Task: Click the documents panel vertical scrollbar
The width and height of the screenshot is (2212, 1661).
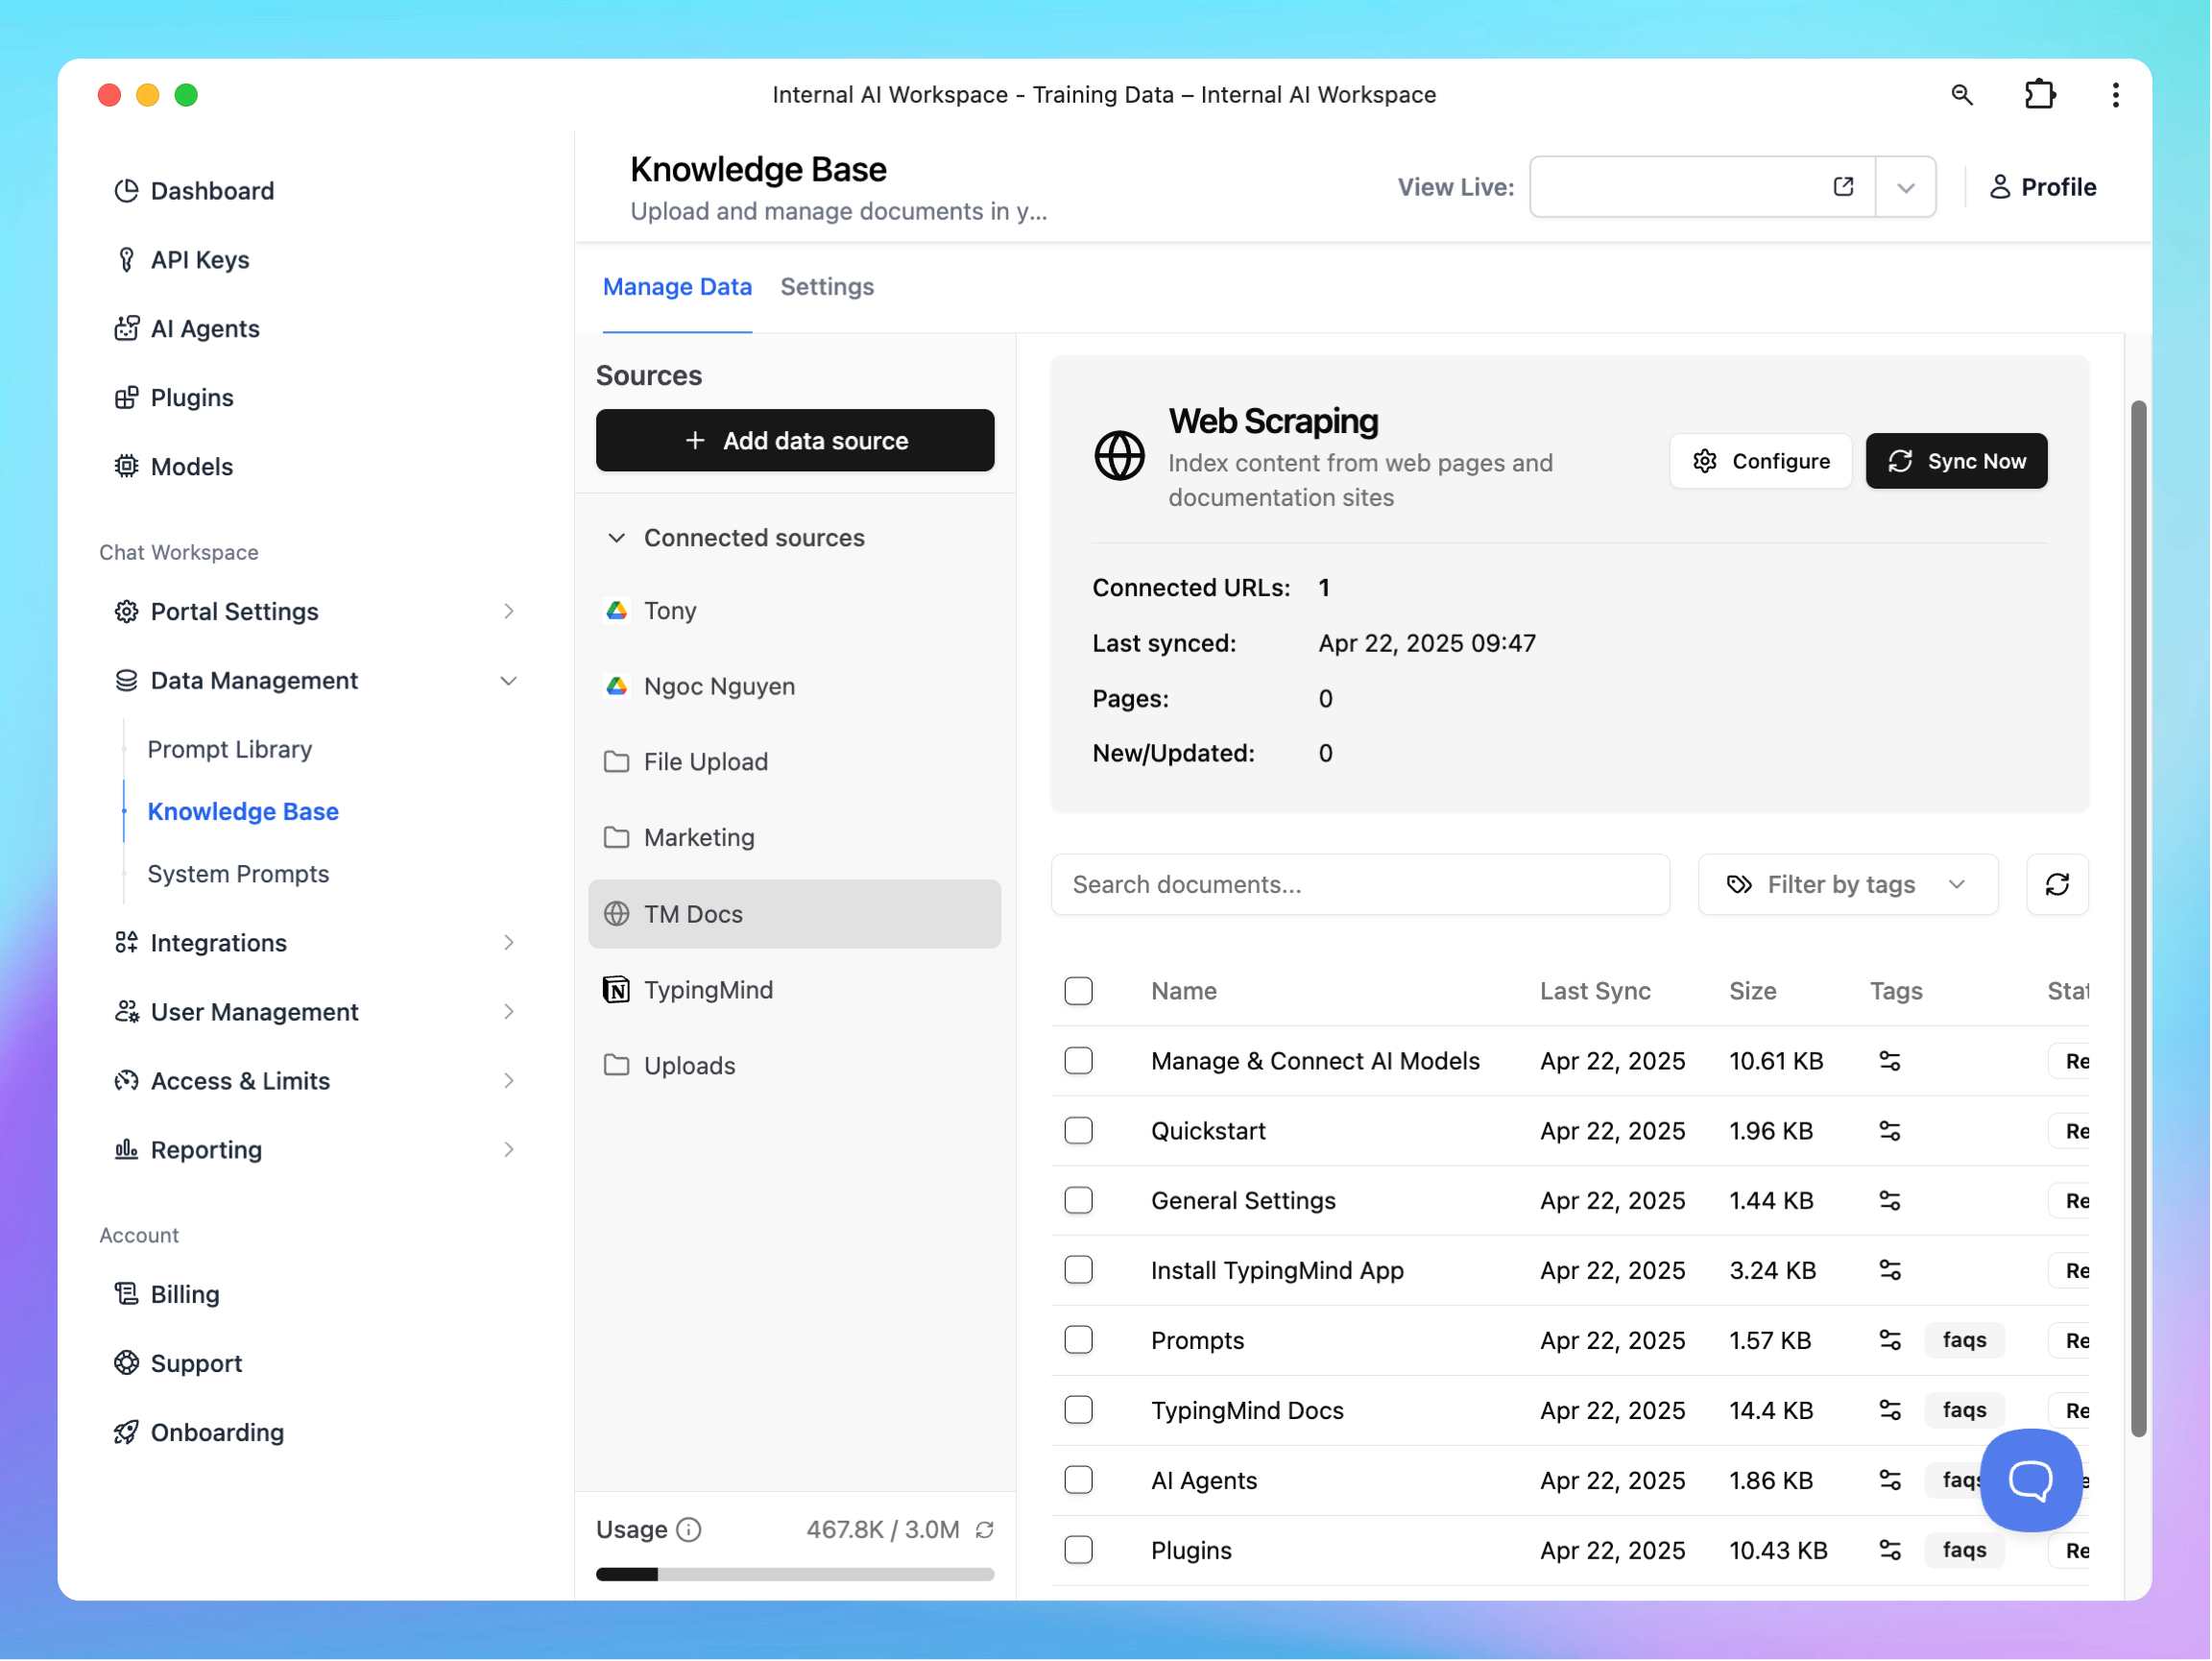Action: click(x=2138, y=919)
